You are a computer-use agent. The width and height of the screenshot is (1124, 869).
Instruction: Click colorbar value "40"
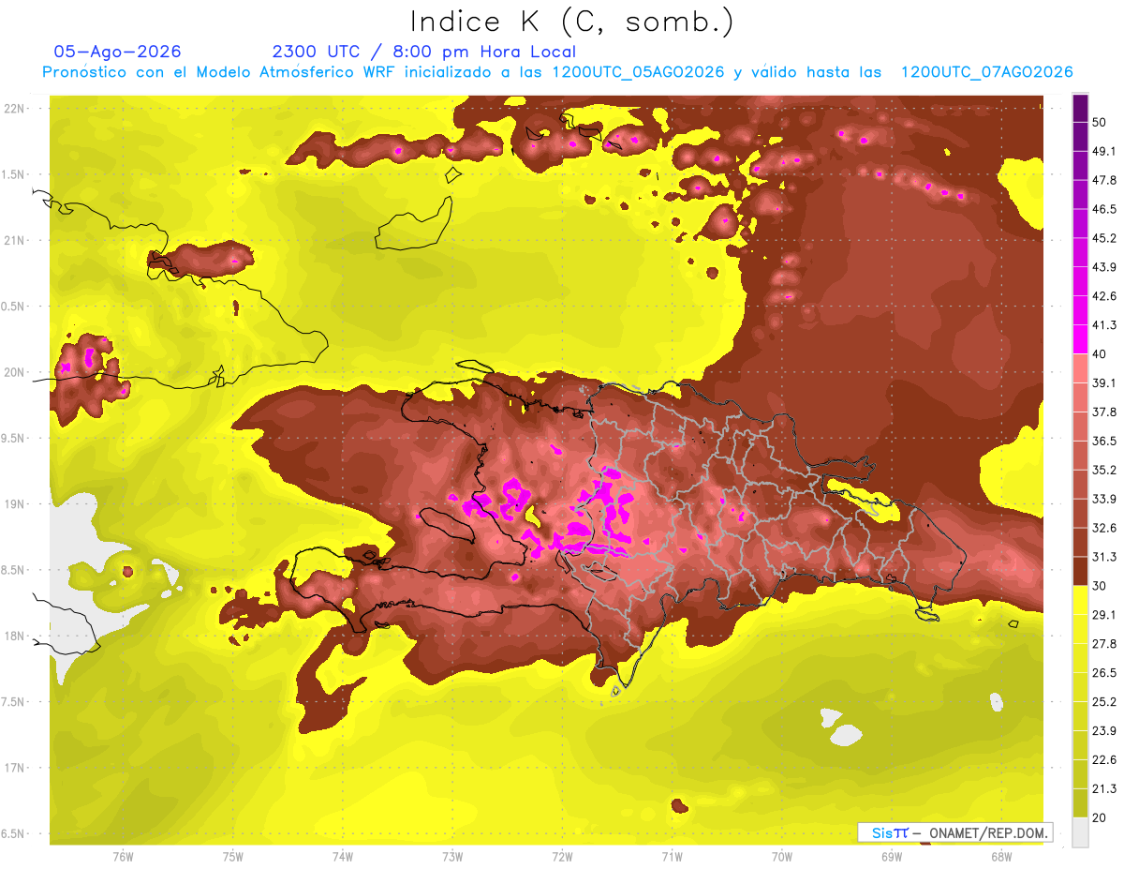tap(1101, 354)
